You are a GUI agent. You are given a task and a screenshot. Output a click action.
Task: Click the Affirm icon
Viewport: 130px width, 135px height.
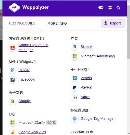tap(75, 97)
